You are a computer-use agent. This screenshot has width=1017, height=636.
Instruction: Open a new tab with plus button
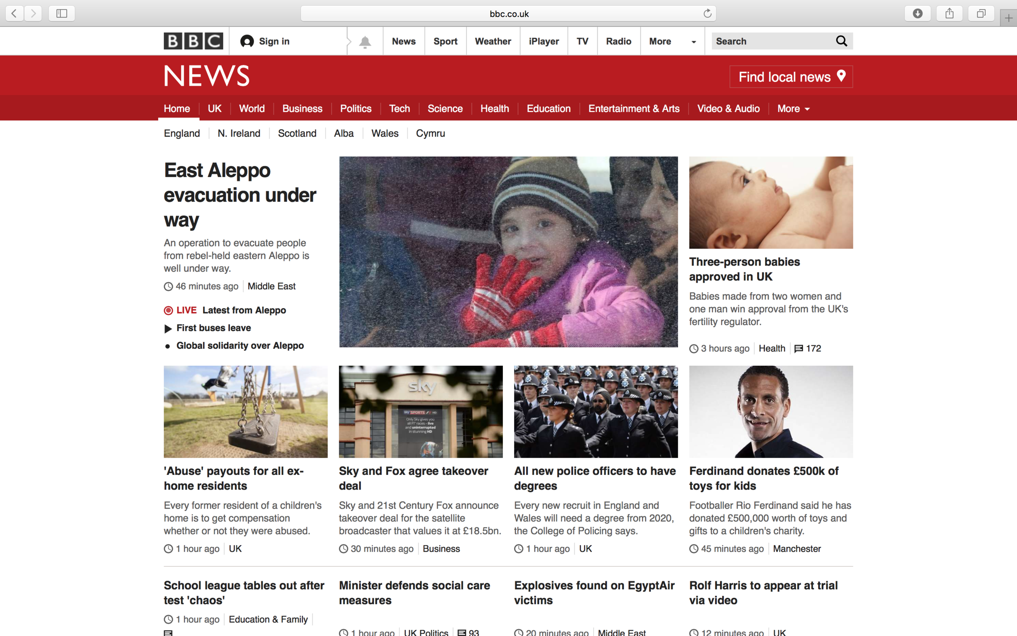coord(1008,17)
